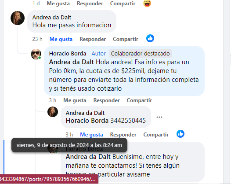This screenshot has height=184, width=231.
Task: Click Compartir under the phone number comment
Action: (x=156, y=135)
